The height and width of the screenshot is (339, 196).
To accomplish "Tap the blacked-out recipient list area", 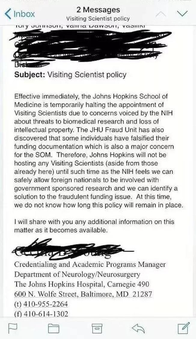I will coord(91,47).
